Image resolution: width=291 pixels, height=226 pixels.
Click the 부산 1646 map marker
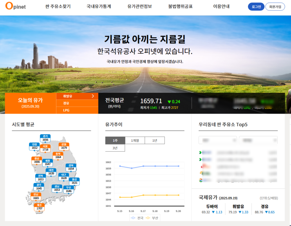69,189
